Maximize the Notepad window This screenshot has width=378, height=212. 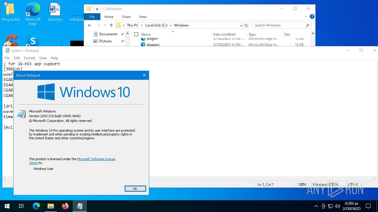(361, 50)
